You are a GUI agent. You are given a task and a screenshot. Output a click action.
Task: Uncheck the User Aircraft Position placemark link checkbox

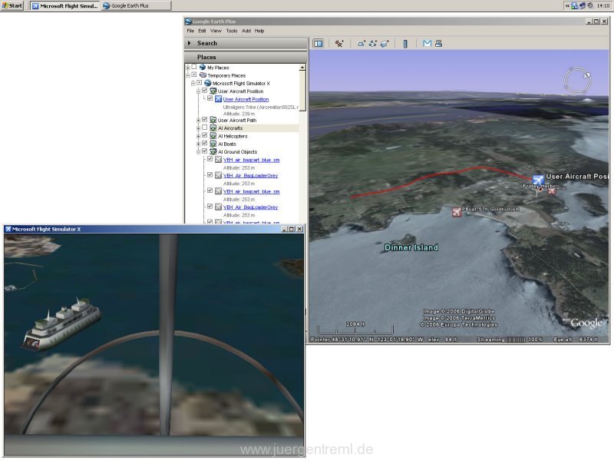(210, 98)
